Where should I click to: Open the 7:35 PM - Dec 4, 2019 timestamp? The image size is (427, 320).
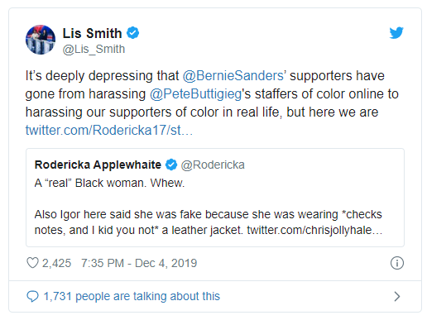[139, 263]
